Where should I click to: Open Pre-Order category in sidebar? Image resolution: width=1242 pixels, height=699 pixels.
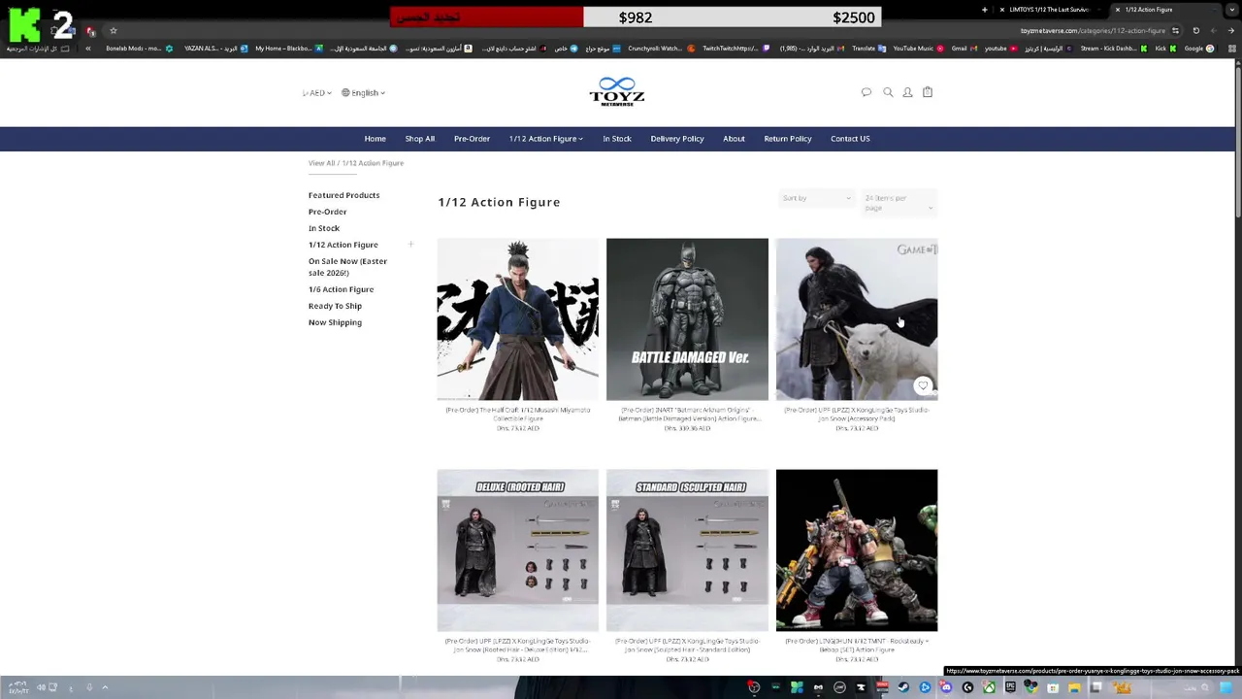coord(327,212)
